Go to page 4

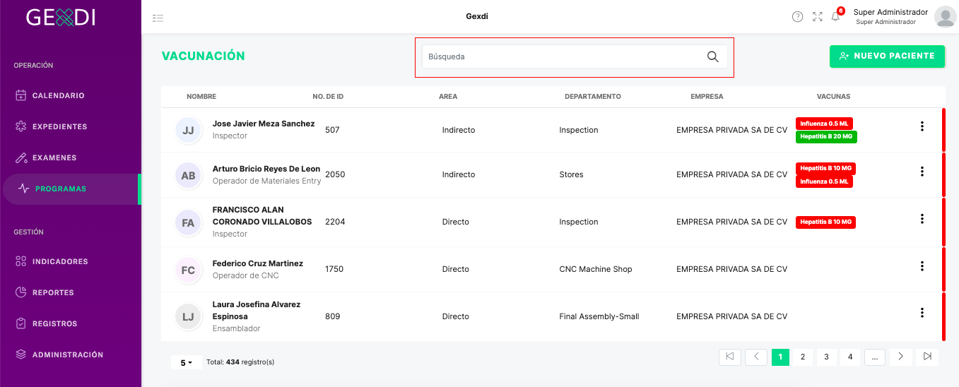pos(850,357)
